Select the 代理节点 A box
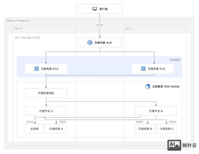199x154 pixels. pyautogui.click(x=46, y=111)
